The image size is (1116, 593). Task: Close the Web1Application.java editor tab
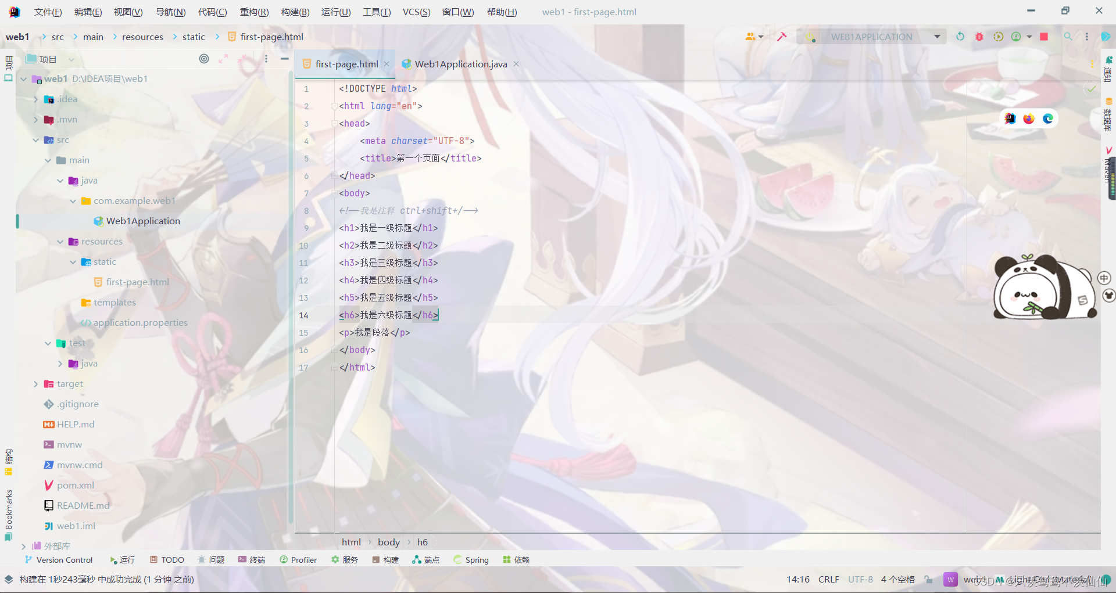coord(516,64)
